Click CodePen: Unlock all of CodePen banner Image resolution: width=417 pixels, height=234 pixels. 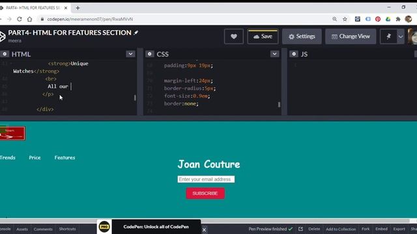[x=156, y=227]
